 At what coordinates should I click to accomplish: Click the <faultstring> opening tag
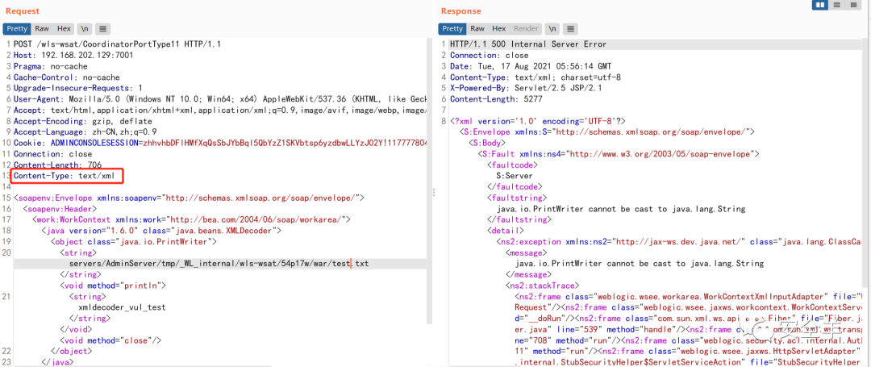517,198
